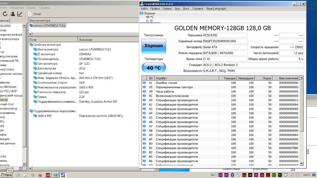Switch to the CrystalDiskInfo taskbar button

pyautogui.click(x=63, y=175)
